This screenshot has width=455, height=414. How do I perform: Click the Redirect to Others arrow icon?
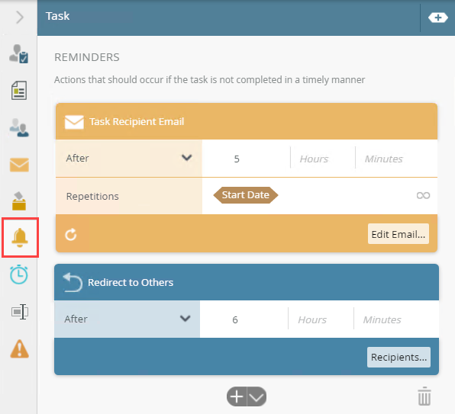73,282
